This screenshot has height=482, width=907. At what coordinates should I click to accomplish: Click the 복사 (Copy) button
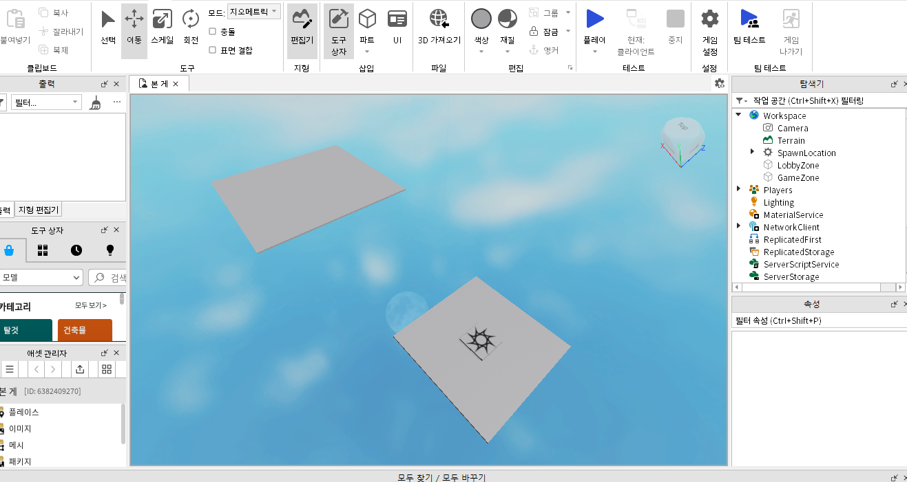pyautogui.click(x=54, y=12)
